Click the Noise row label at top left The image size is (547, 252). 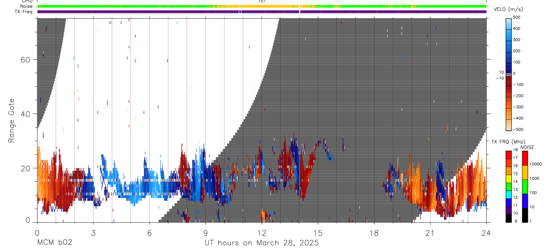(x=27, y=6)
